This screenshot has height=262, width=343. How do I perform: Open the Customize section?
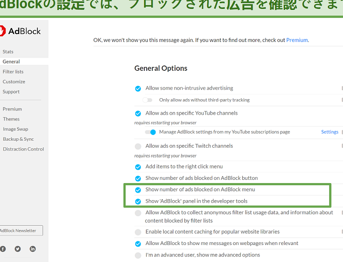[14, 82]
